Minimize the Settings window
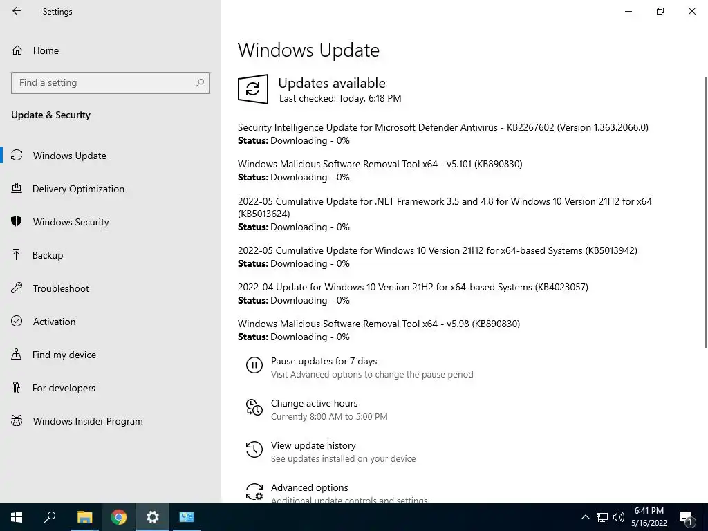 point(628,11)
